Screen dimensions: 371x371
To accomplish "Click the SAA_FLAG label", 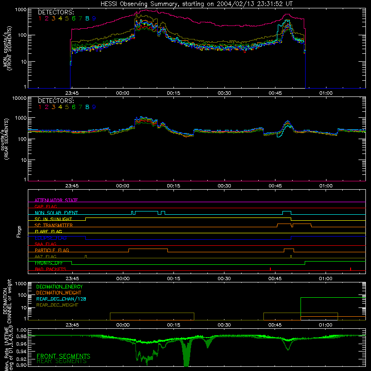I will point(45,244).
